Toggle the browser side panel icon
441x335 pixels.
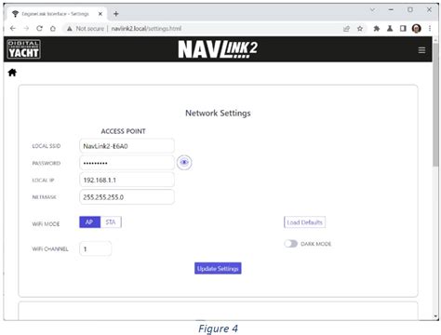[x=403, y=29]
